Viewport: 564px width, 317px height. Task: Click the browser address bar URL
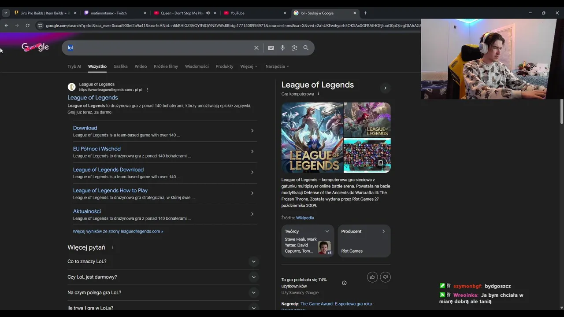233,26
